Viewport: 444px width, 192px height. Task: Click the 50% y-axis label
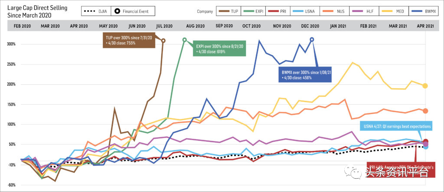coord(12,144)
